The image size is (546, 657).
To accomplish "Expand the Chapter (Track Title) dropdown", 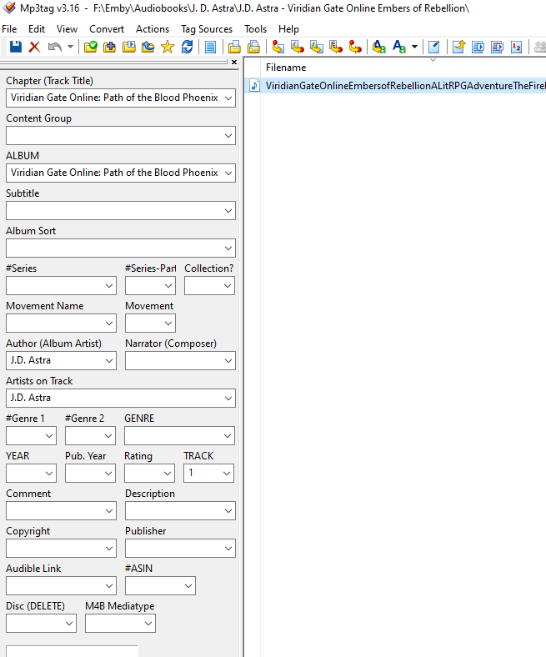I will tap(228, 98).
